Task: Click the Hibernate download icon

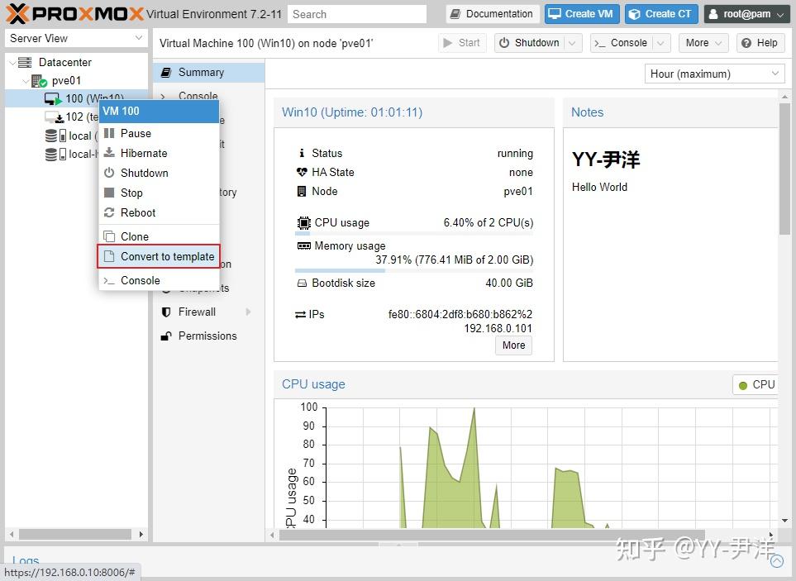Action: click(x=109, y=153)
